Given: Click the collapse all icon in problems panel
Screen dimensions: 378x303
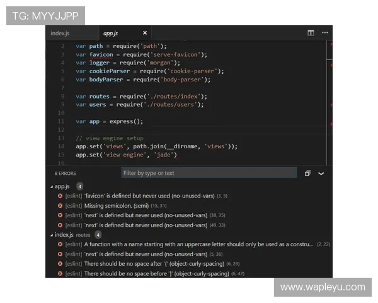Looking at the screenshot, I should [x=307, y=173].
